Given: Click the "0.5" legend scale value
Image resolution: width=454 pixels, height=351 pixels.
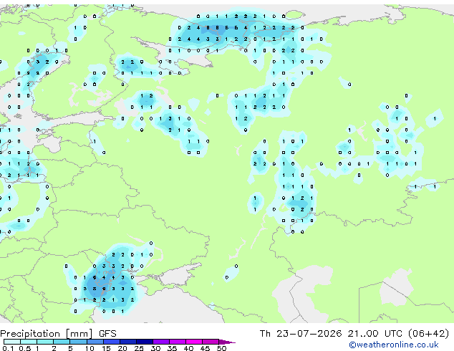Looking at the screenshot, I should [25, 348].
